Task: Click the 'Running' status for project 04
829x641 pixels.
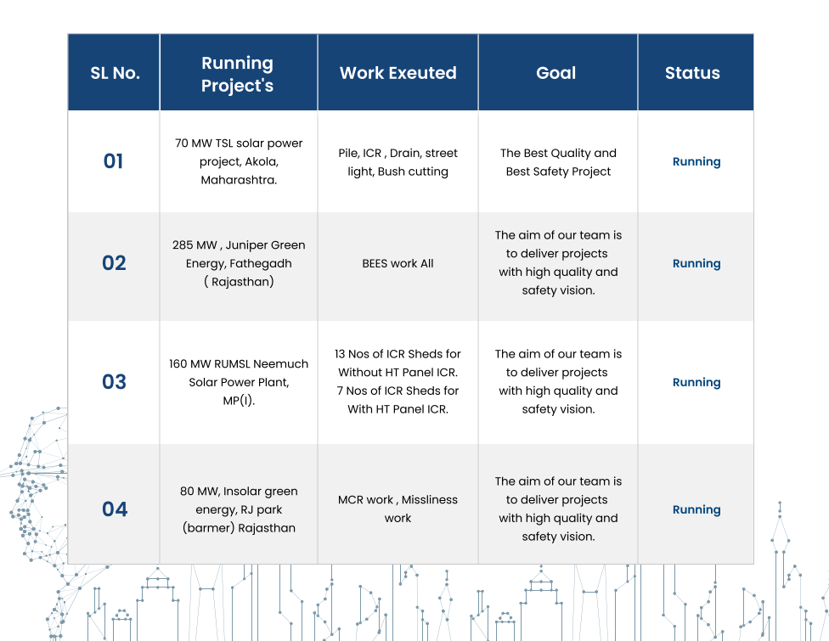Action: 696,509
